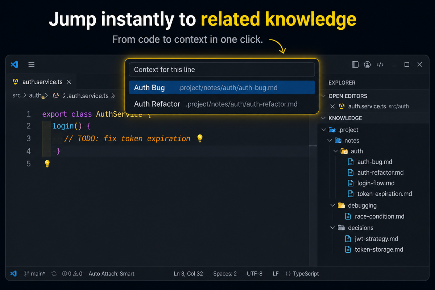Viewport: 435px width, 290px height.
Task: Open the hamburger application menu
Action: point(32,65)
